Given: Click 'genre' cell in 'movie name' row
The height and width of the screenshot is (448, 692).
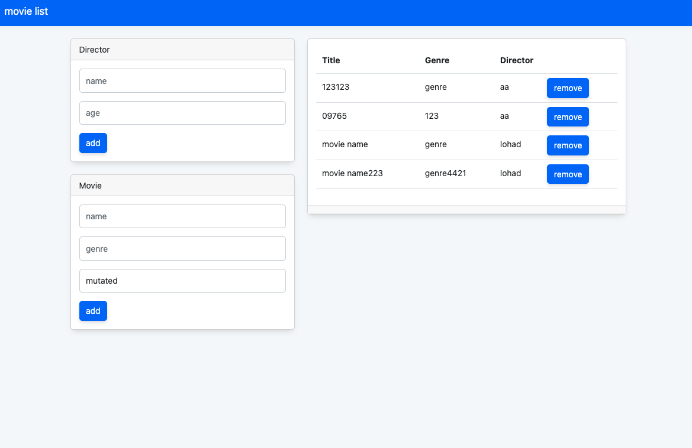Looking at the screenshot, I should [436, 144].
